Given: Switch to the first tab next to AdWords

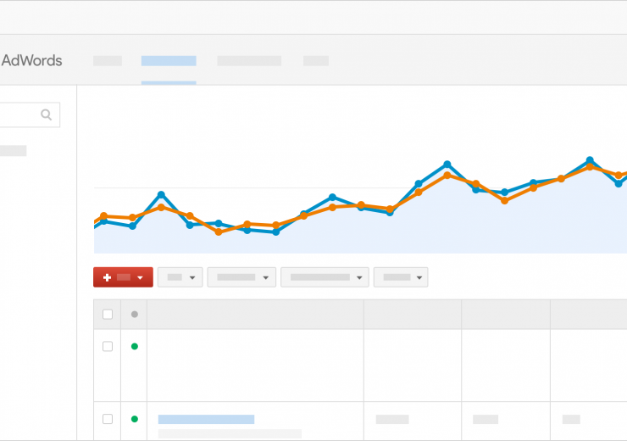Looking at the screenshot, I should [x=108, y=61].
